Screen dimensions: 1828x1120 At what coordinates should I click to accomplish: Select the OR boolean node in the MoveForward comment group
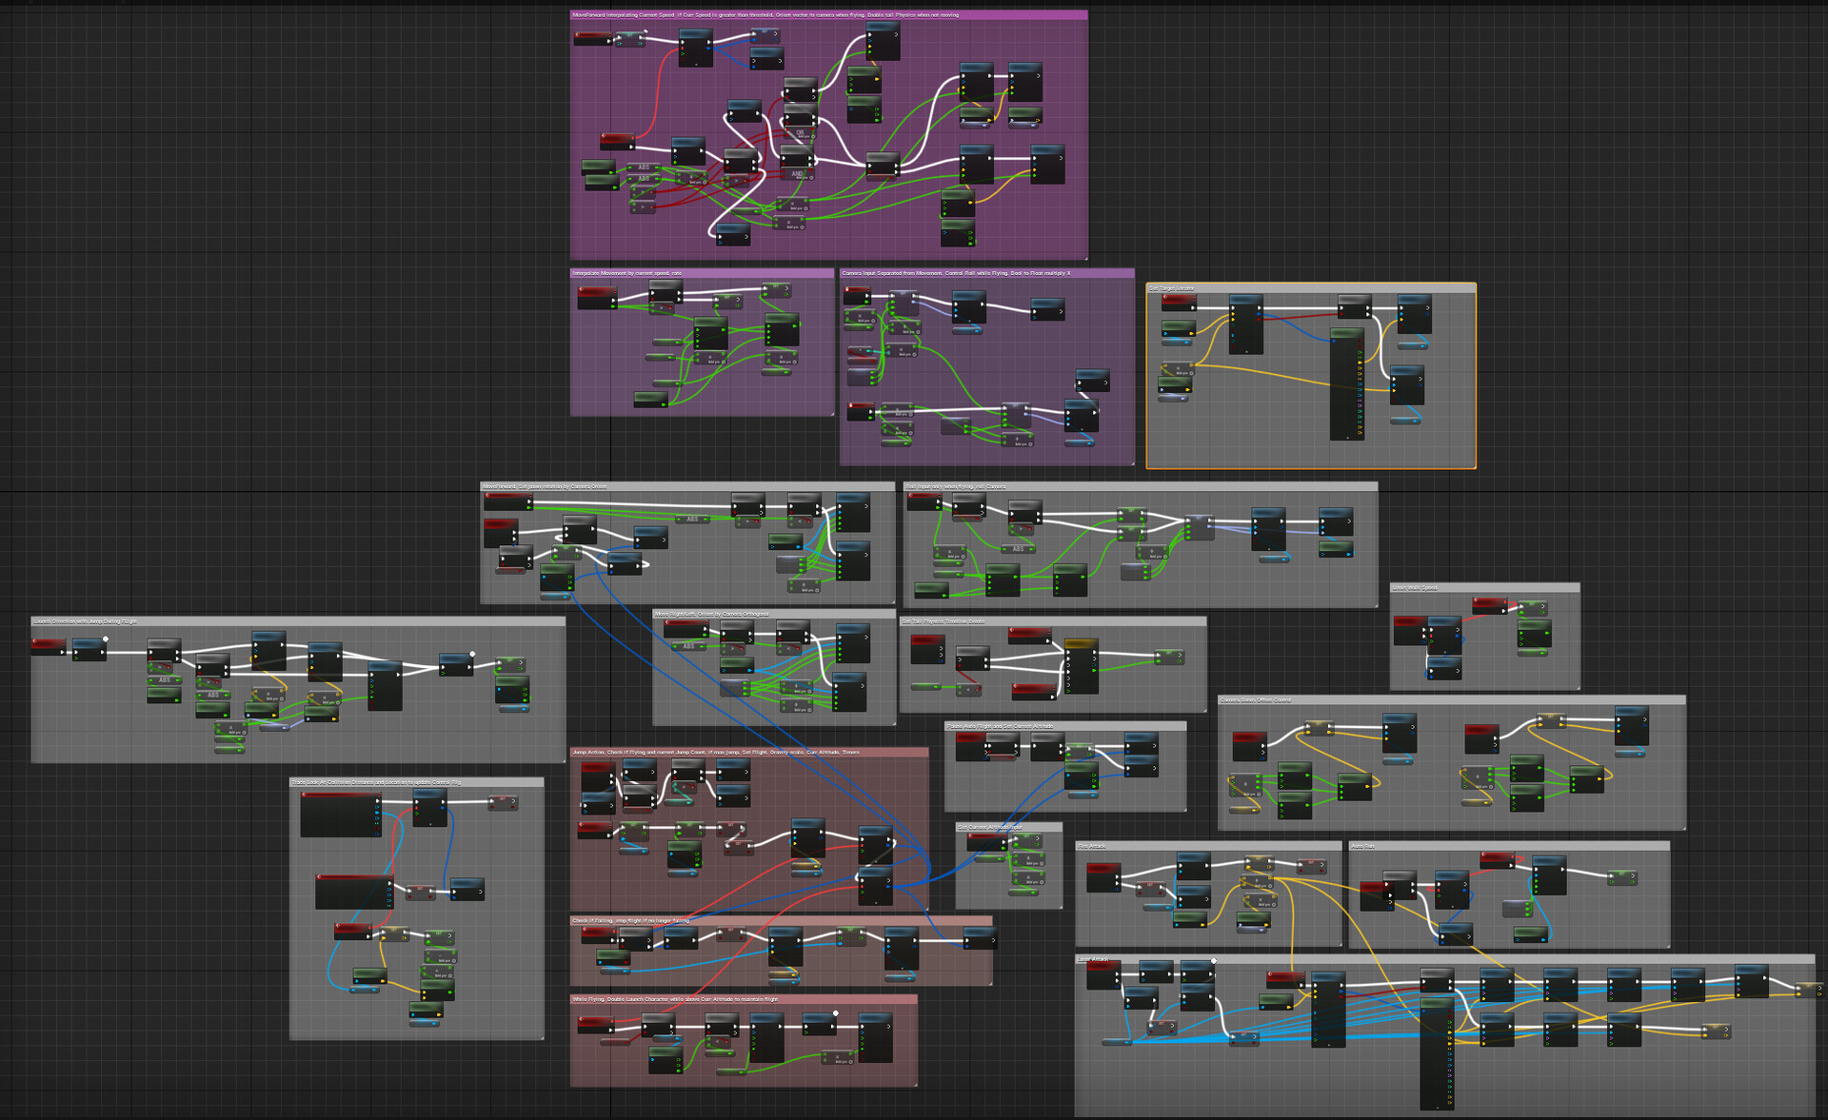800,133
